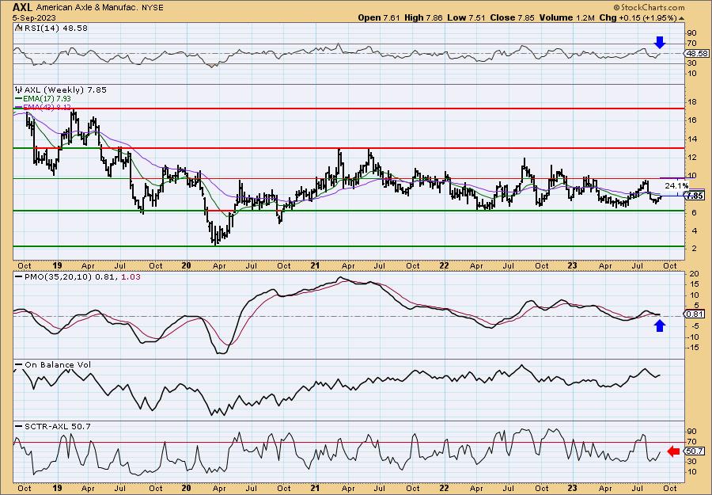Image resolution: width=712 pixels, height=495 pixels.
Task: Click the 48.58 RSI value tag on right axis
Action: (x=697, y=54)
